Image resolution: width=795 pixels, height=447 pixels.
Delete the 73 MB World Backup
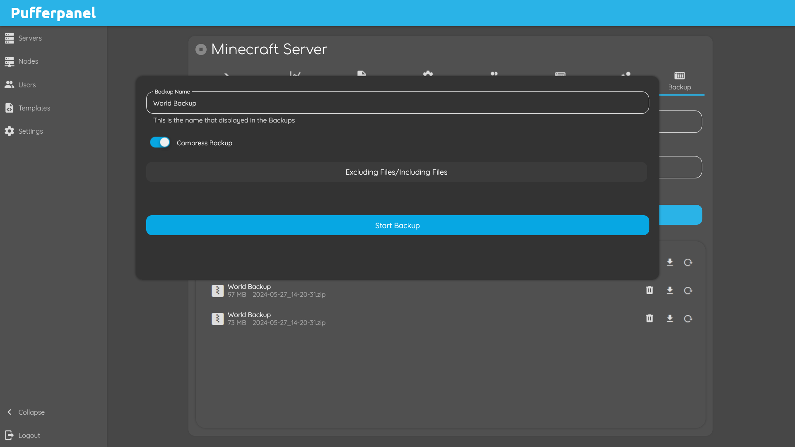click(649, 319)
